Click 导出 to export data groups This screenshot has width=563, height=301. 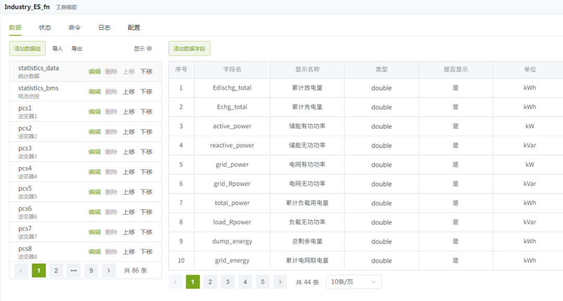77,49
